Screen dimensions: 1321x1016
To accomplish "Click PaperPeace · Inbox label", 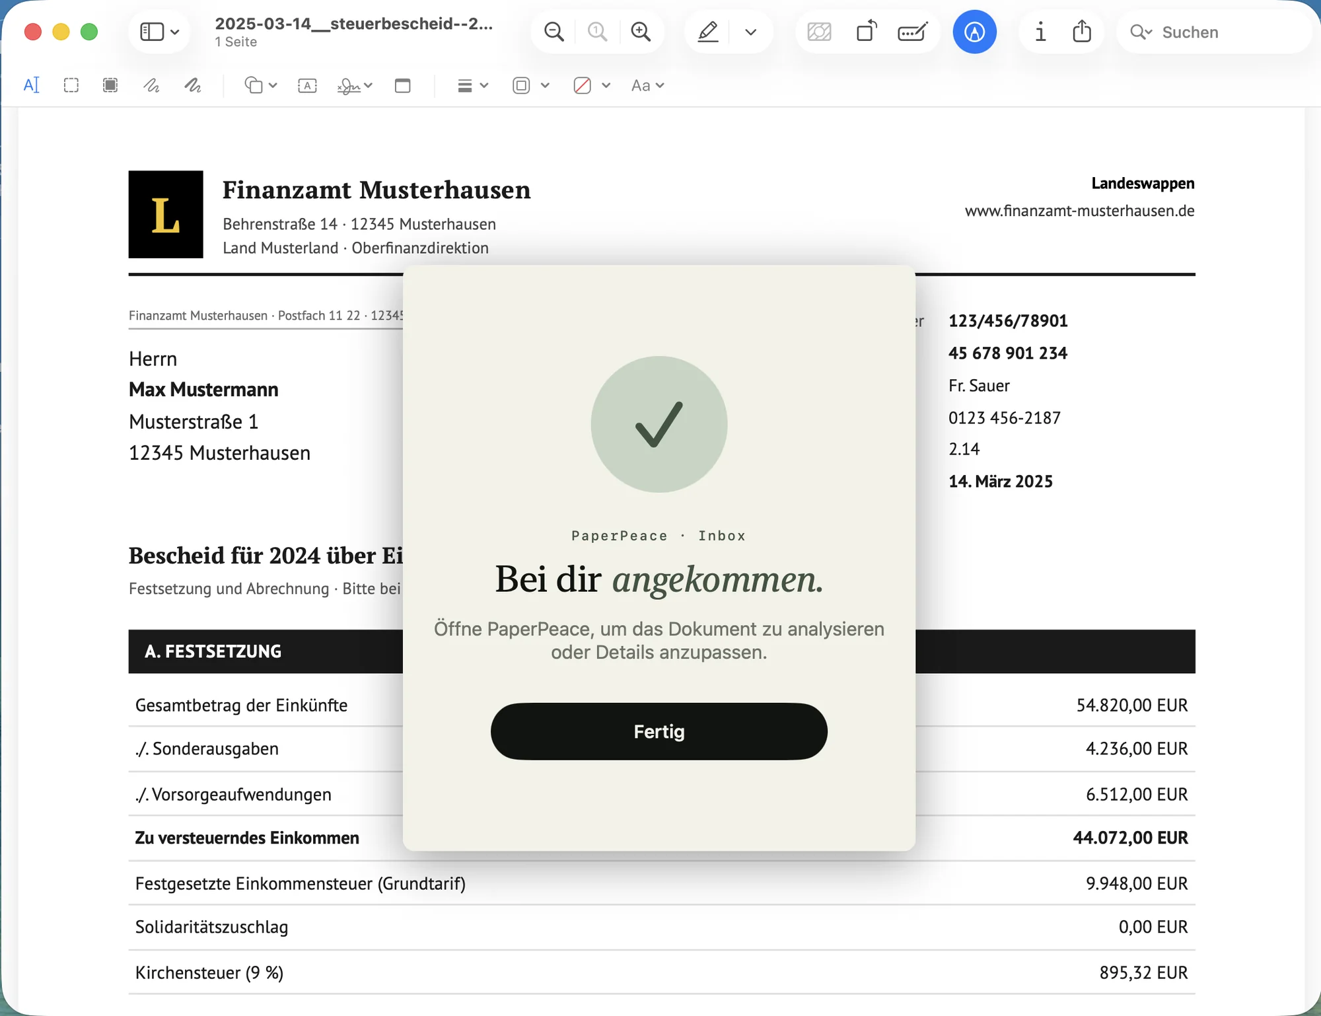I will click(x=659, y=536).
